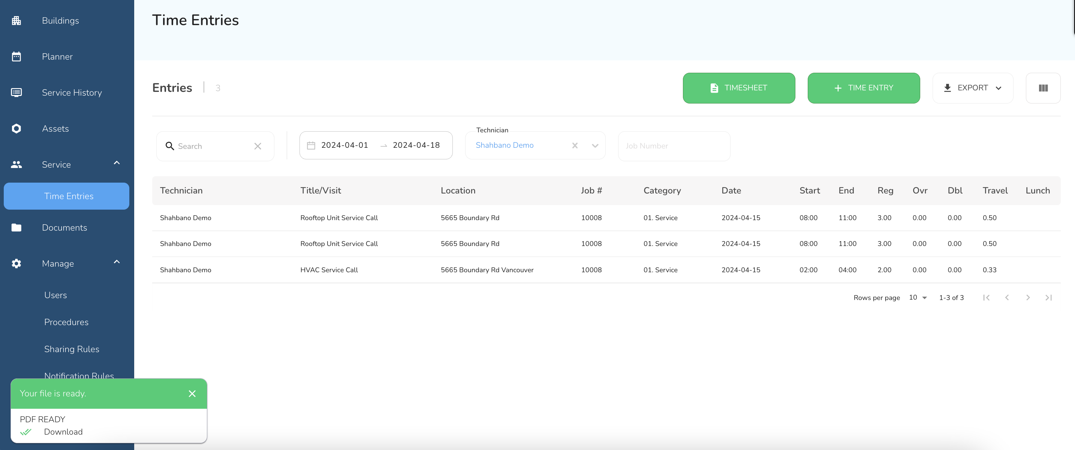Click the double checkmark icon by Download
The image size is (1075, 450).
pyautogui.click(x=26, y=432)
